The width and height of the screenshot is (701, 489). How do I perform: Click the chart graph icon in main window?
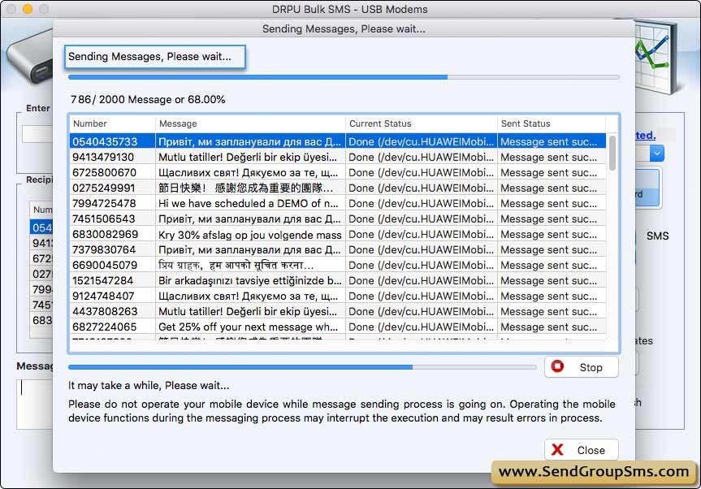click(x=655, y=56)
